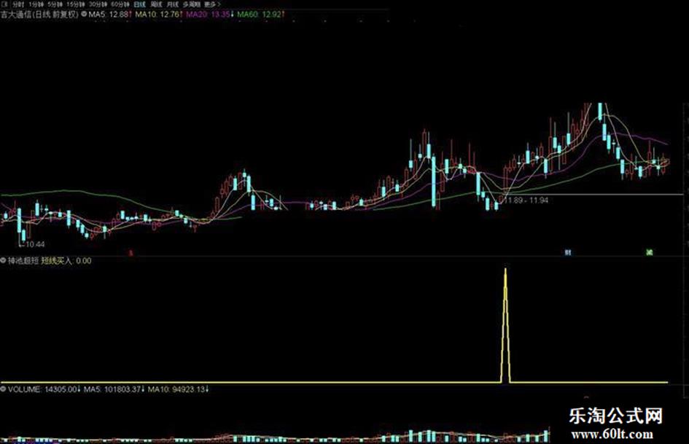The image size is (689, 444).
Task: Click the yellow buy-signal spike peak
Action: (505, 270)
